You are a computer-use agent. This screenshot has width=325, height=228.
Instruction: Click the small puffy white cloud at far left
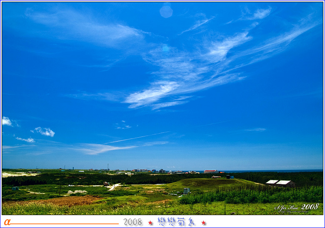tap(7, 121)
